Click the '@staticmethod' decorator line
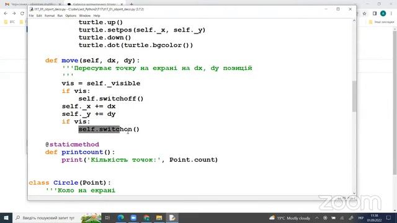Image resolution: width=397 pixels, height=223 pixels. pos(72,144)
